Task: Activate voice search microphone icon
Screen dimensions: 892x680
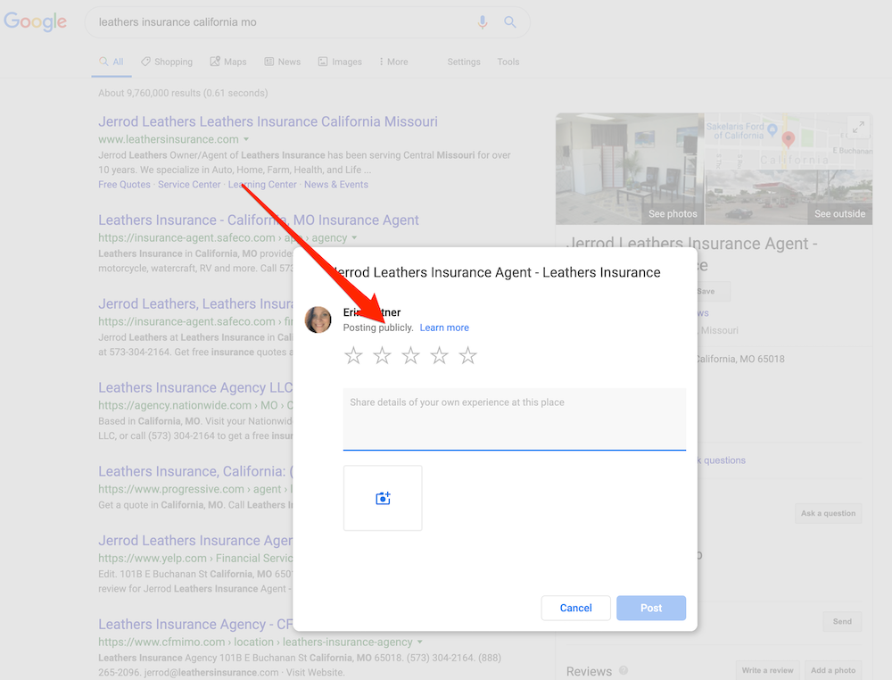Action: pyautogui.click(x=483, y=22)
